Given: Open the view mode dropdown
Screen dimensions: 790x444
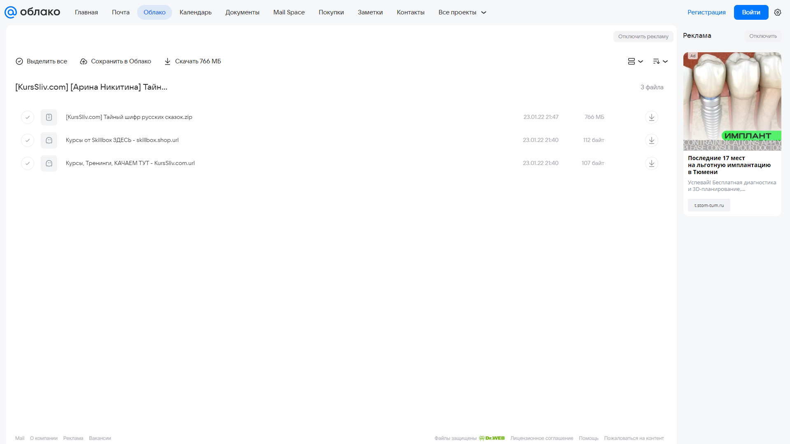Looking at the screenshot, I should 635,61.
